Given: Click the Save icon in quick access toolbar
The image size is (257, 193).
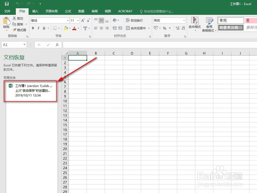Looking at the screenshot, I should coord(7,4).
